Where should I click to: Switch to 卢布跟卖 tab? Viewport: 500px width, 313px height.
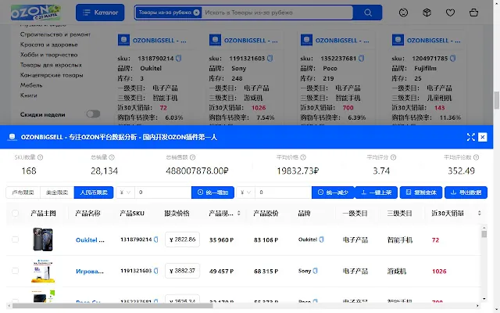(23, 192)
